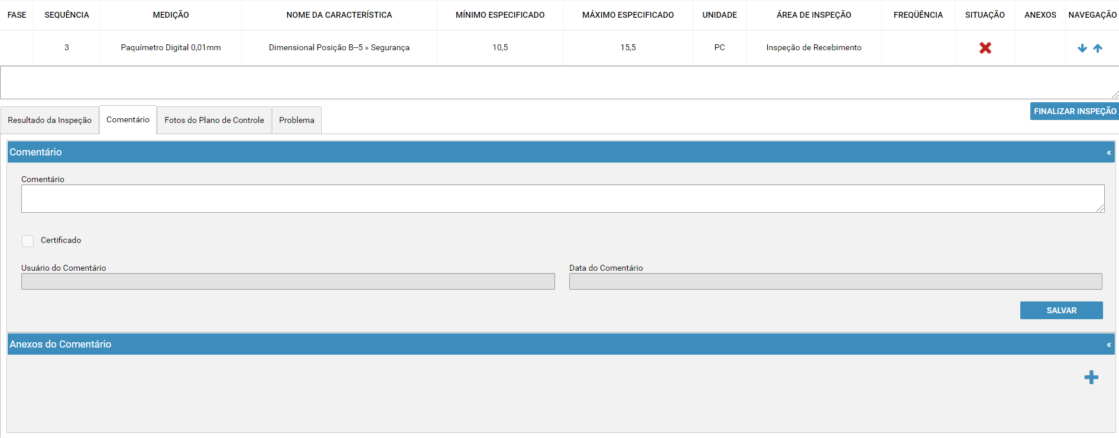Click the large text area above tabs

559,82
